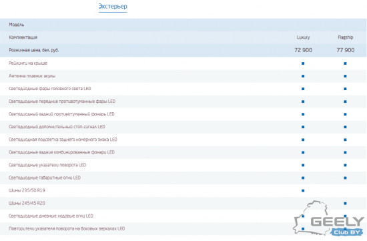Select the Flagship trim column header
The image size is (367, 241).
click(346, 37)
